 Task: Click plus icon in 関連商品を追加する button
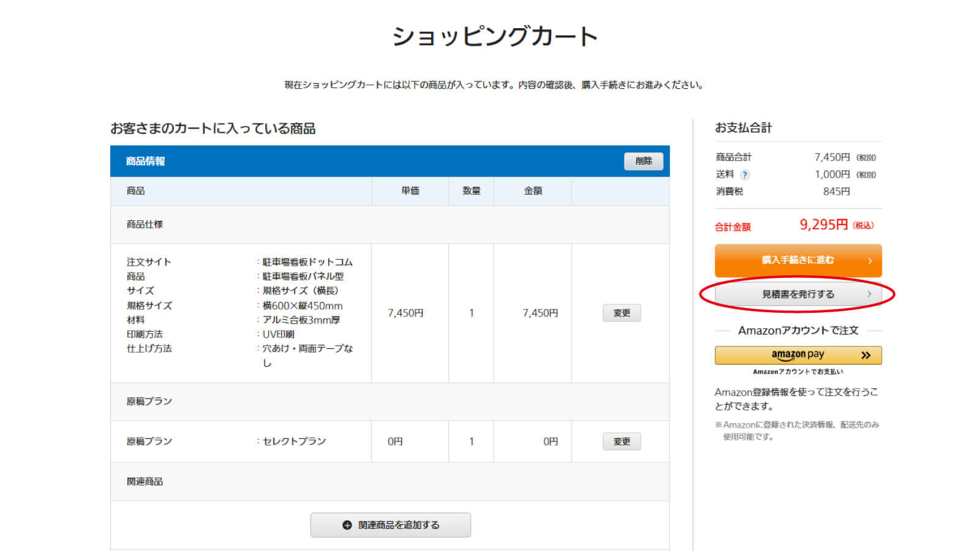(x=347, y=525)
